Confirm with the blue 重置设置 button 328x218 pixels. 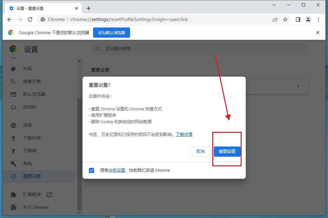[227, 151]
